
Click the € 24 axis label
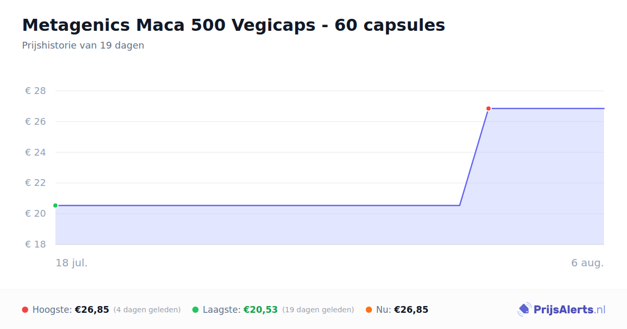pos(36,152)
